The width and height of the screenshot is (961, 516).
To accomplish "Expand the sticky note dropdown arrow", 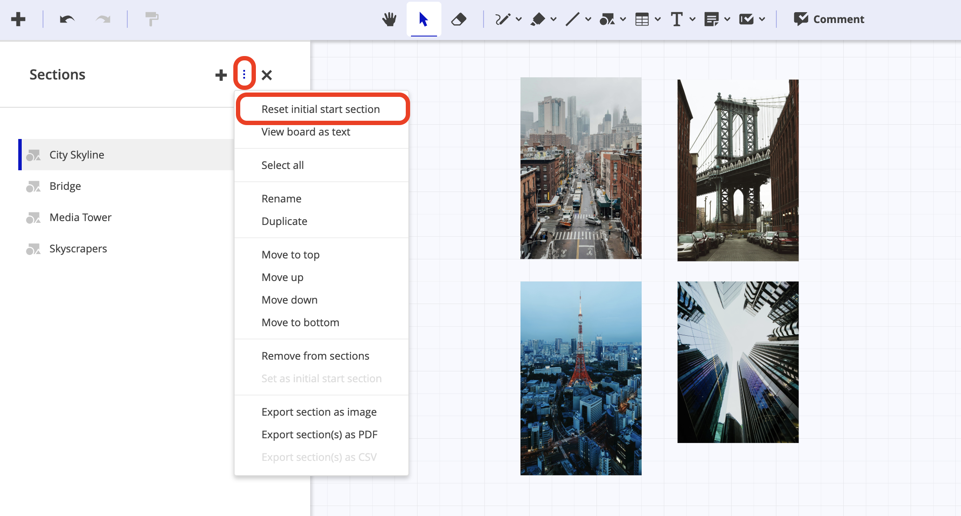I will tap(727, 19).
